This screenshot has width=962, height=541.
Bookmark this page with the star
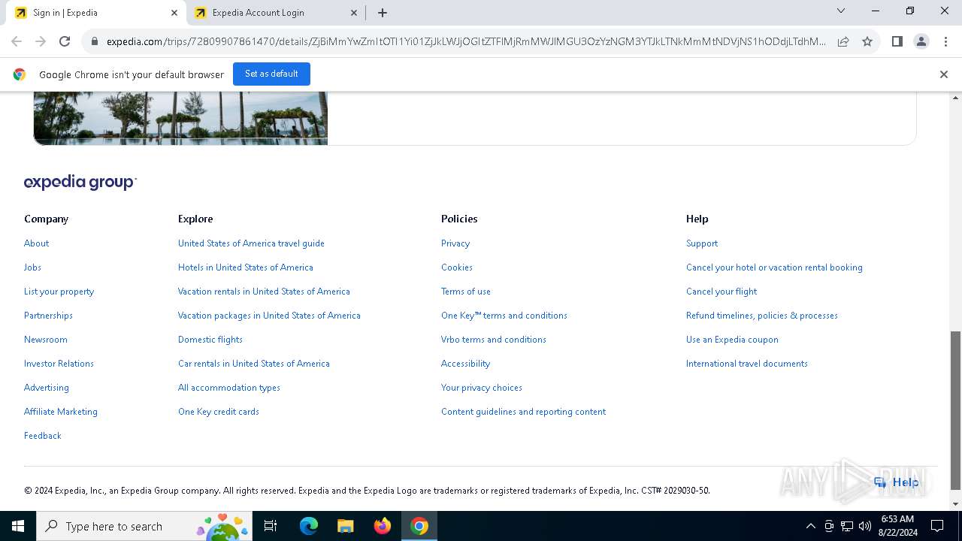(x=867, y=41)
